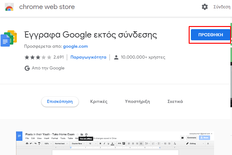
Task: Click the paint format icon in Docs preview
Action: (x=39, y=144)
